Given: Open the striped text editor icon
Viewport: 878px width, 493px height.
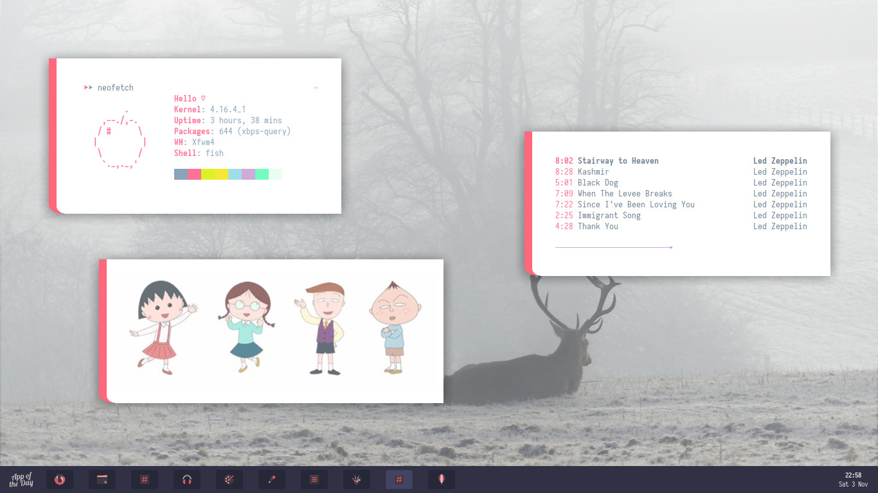Looking at the screenshot, I should 314,480.
